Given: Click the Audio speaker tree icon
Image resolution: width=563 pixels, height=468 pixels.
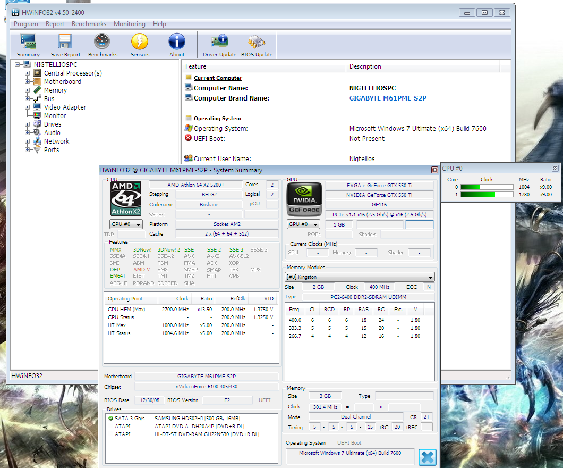Looking at the screenshot, I should pos(37,132).
